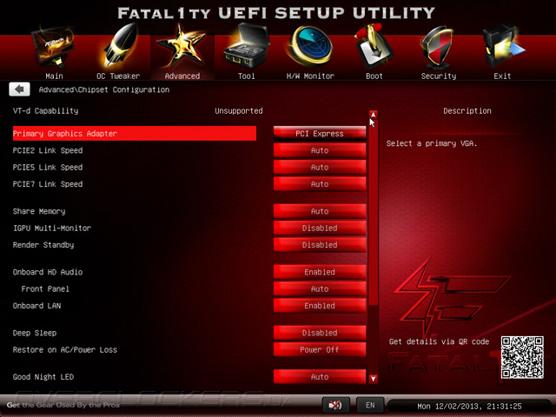Image resolution: width=556 pixels, height=417 pixels.
Task: Toggle IGPU Multi-Monitor Disabled setting
Action: [x=320, y=228]
